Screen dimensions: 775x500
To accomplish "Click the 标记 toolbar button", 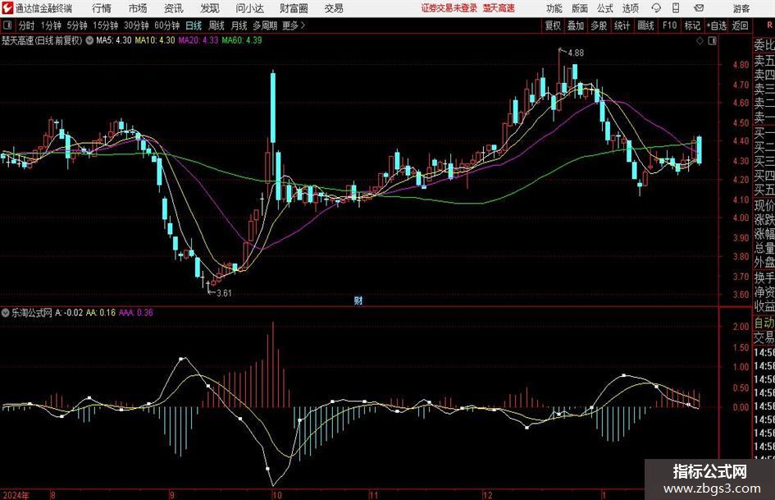I will [692, 25].
